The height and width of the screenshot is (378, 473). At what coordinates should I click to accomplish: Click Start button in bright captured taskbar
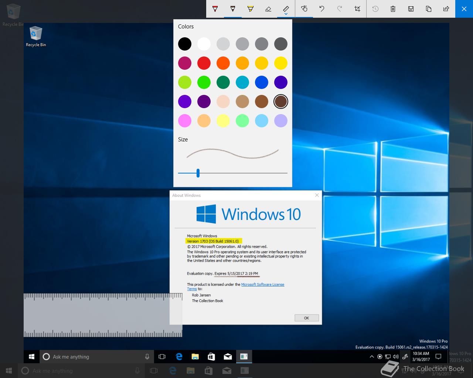click(x=32, y=357)
